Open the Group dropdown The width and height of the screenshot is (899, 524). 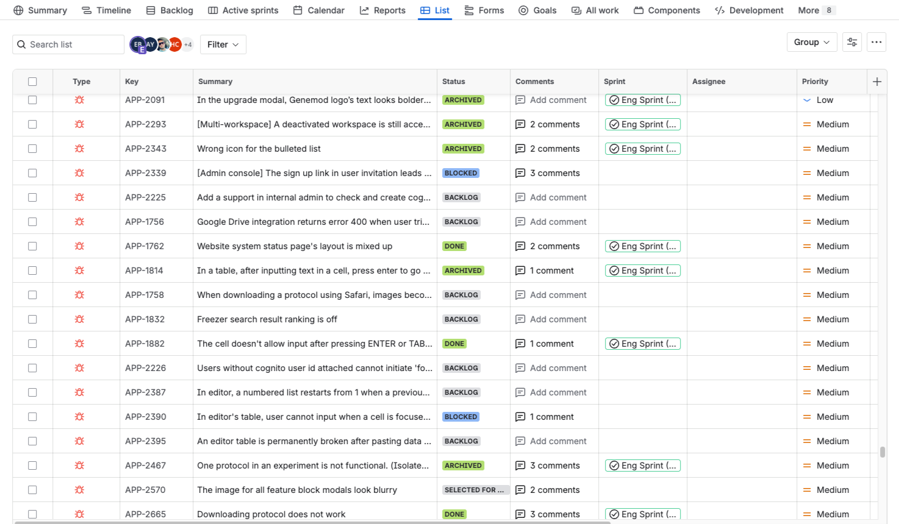tap(812, 42)
